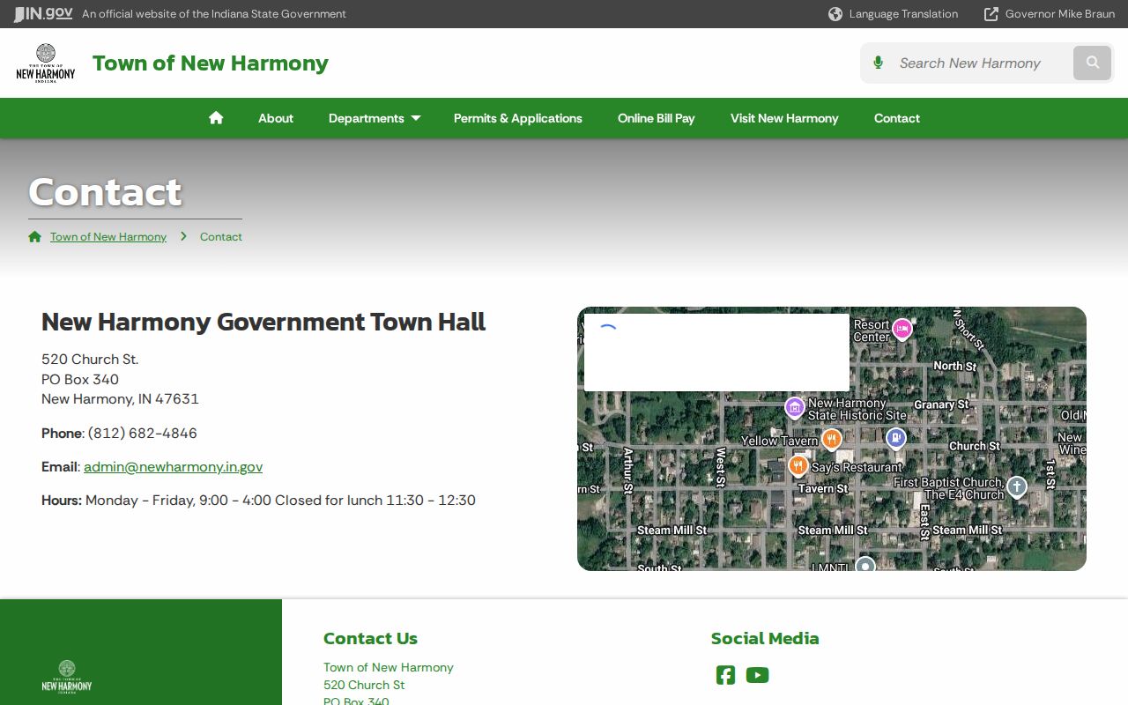
Task: Activate the microphone voice search icon
Action: point(878,63)
